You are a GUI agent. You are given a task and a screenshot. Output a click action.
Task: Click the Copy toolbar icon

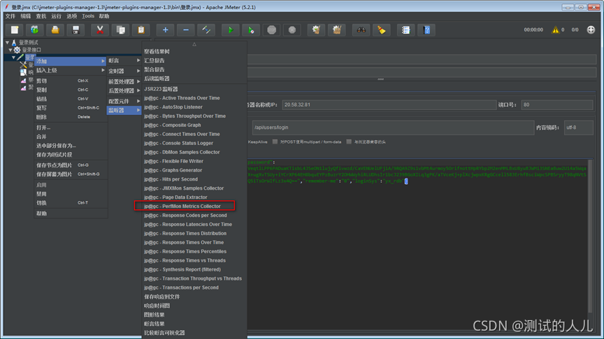120,30
